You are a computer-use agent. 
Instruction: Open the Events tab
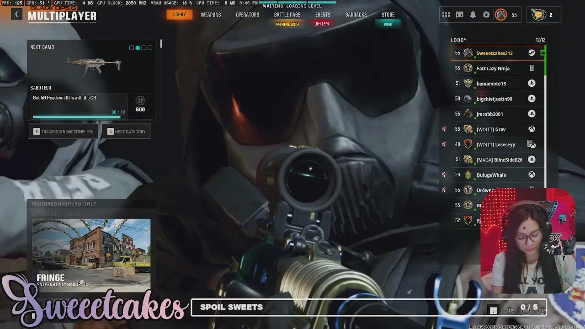[323, 15]
